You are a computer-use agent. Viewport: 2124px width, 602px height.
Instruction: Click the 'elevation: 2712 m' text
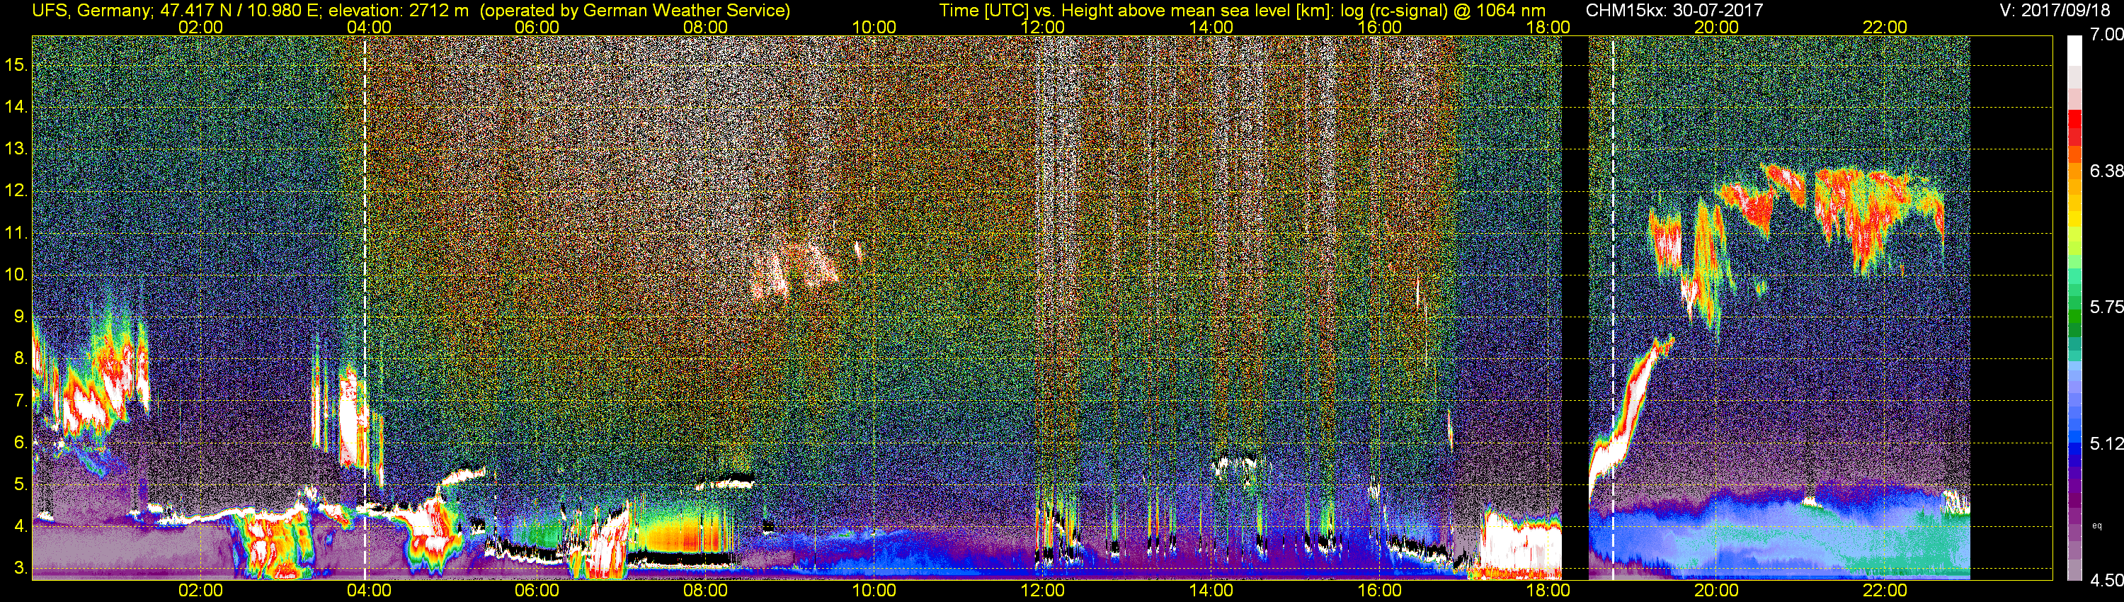(x=399, y=11)
